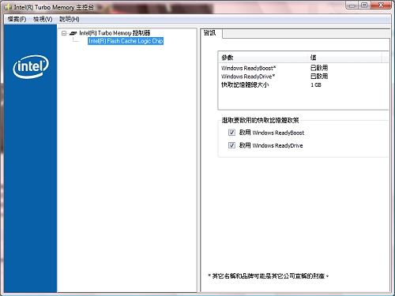
Task: Click the Intel logo in the sidebar
Action: pyautogui.click(x=31, y=66)
